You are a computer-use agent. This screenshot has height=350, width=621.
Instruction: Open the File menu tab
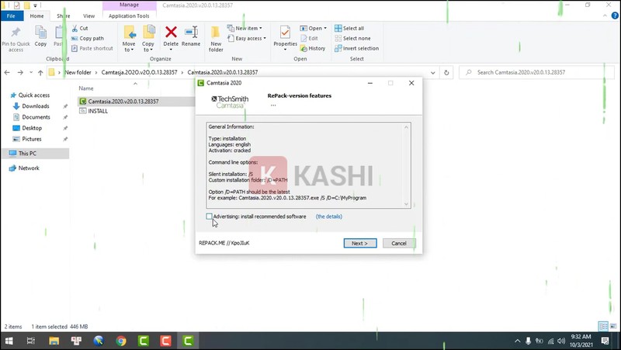click(11, 16)
